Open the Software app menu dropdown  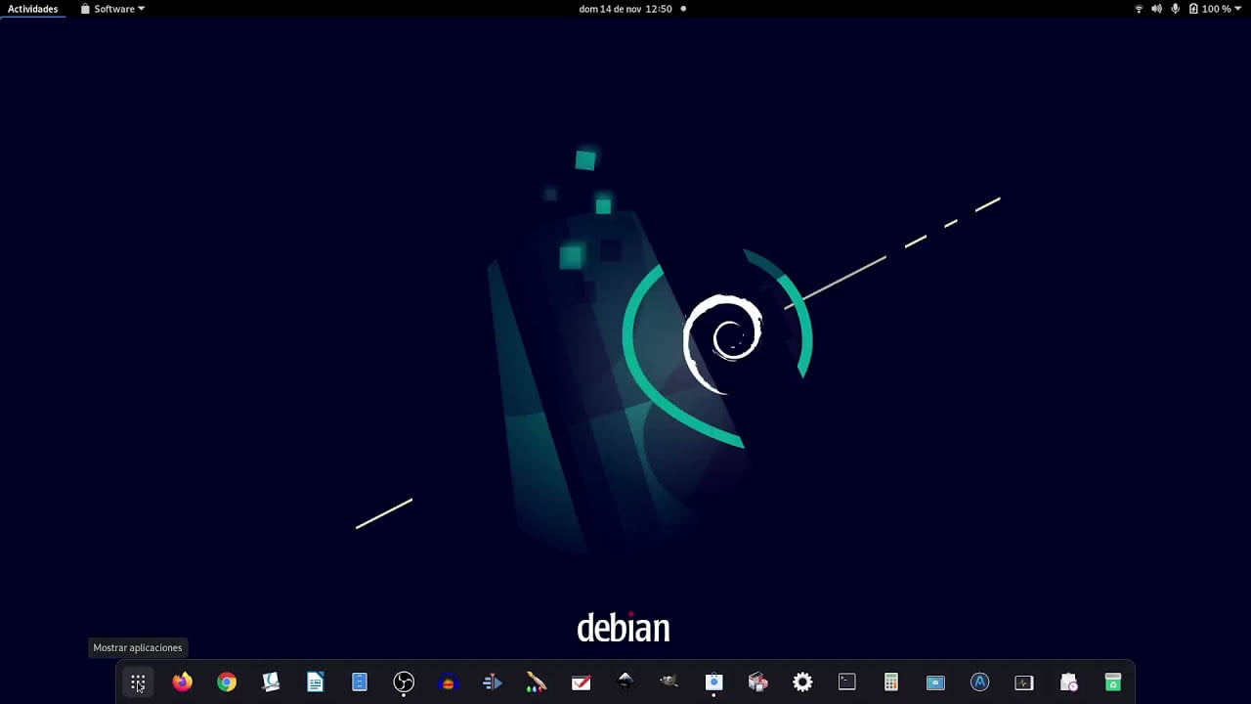click(x=113, y=9)
